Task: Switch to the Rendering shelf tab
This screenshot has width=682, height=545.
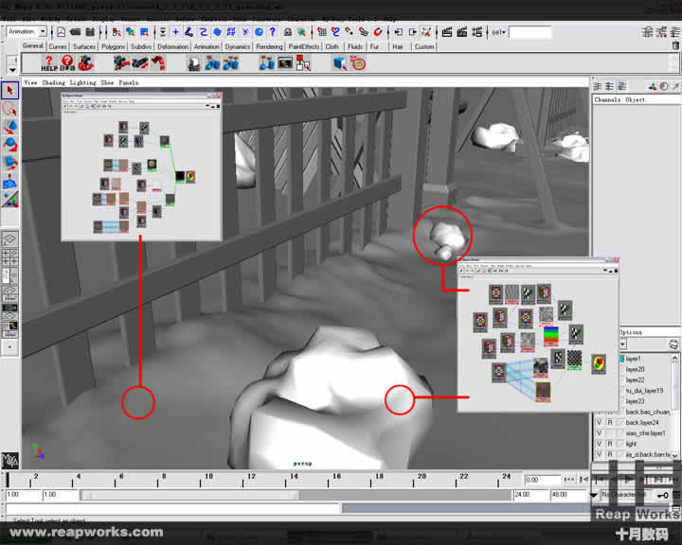Action: coord(269,46)
